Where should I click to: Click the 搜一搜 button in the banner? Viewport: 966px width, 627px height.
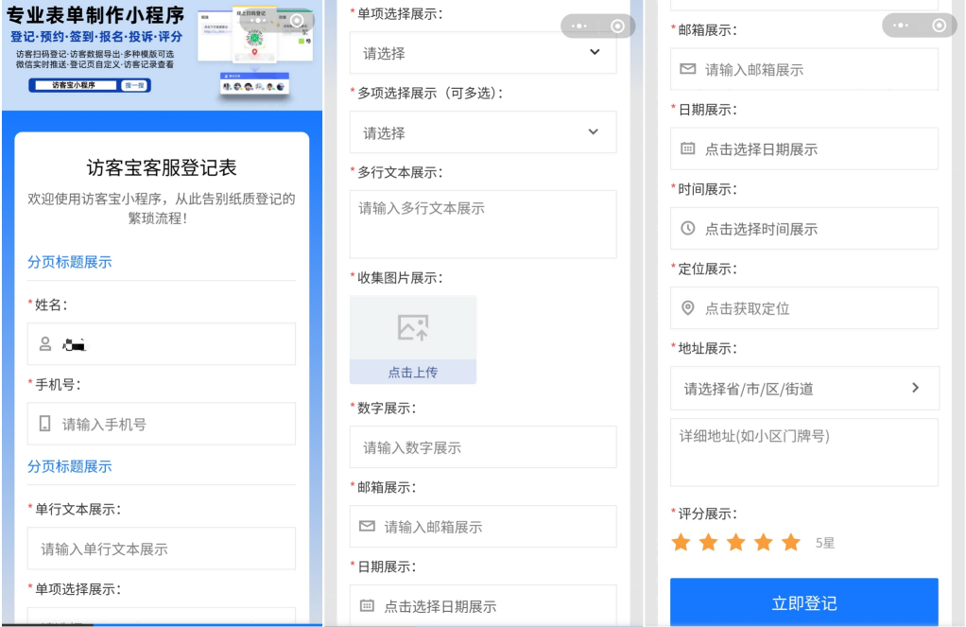(x=134, y=85)
